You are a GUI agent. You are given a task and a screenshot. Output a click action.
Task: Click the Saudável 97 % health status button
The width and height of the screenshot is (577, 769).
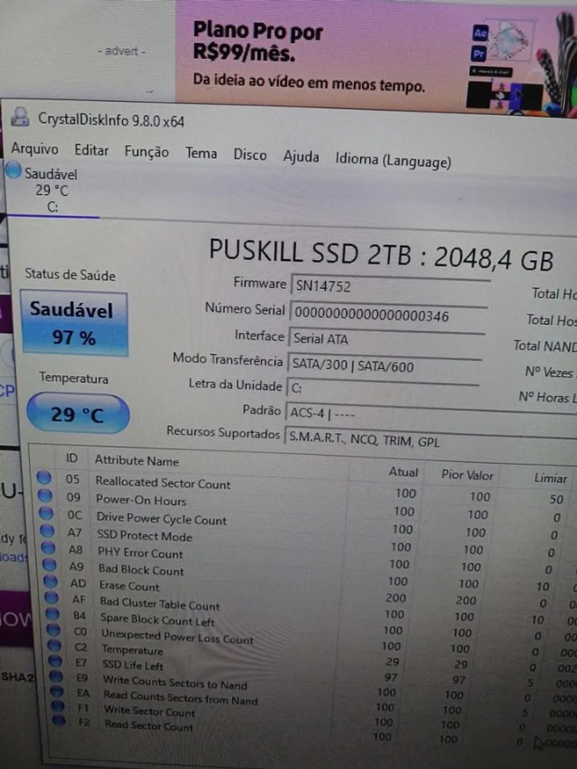pyautogui.click(x=74, y=323)
